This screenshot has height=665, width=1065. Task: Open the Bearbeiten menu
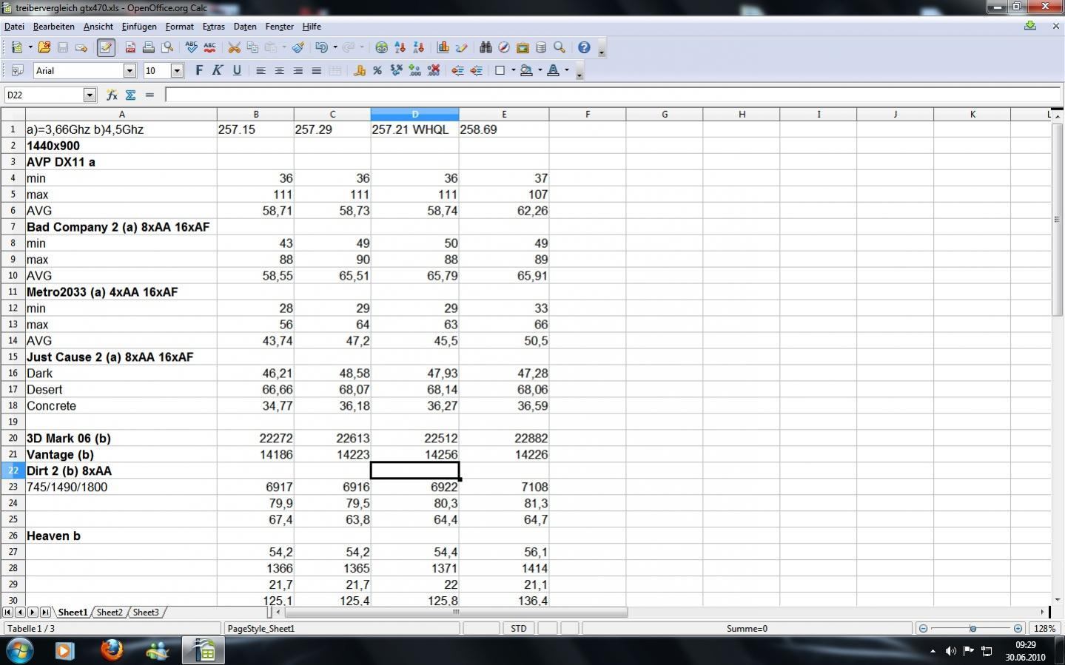[x=53, y=27]
